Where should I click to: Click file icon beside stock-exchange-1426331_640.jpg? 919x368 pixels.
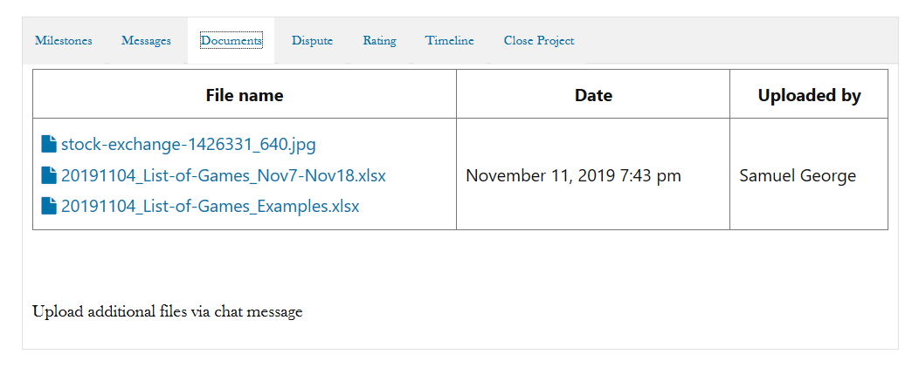[49, 144]
